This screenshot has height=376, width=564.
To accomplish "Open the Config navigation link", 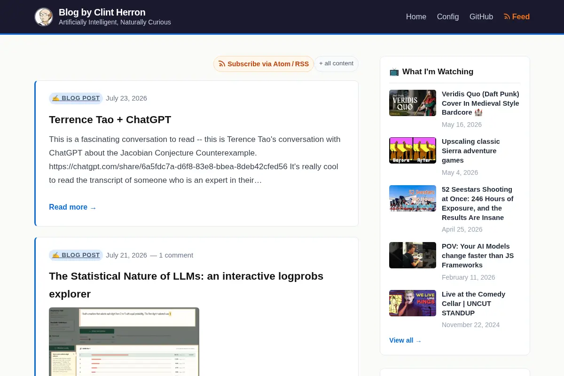I will (448, 16).
